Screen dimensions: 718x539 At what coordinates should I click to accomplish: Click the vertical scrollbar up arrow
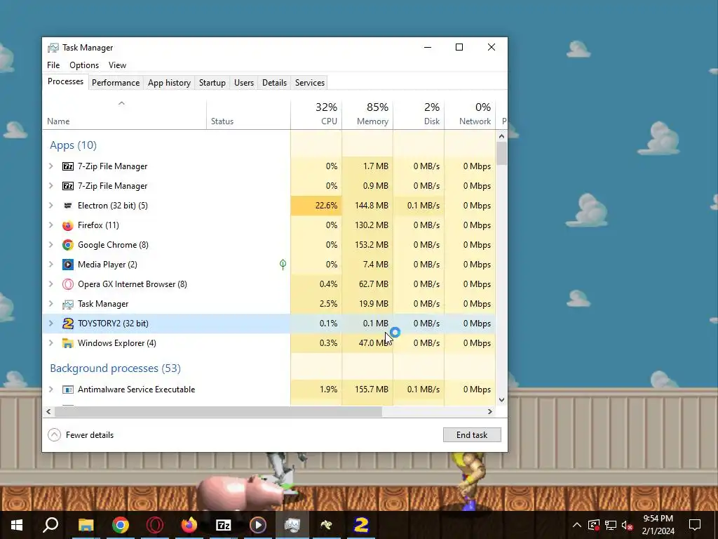pyautogui.click(x=501, y=136)
